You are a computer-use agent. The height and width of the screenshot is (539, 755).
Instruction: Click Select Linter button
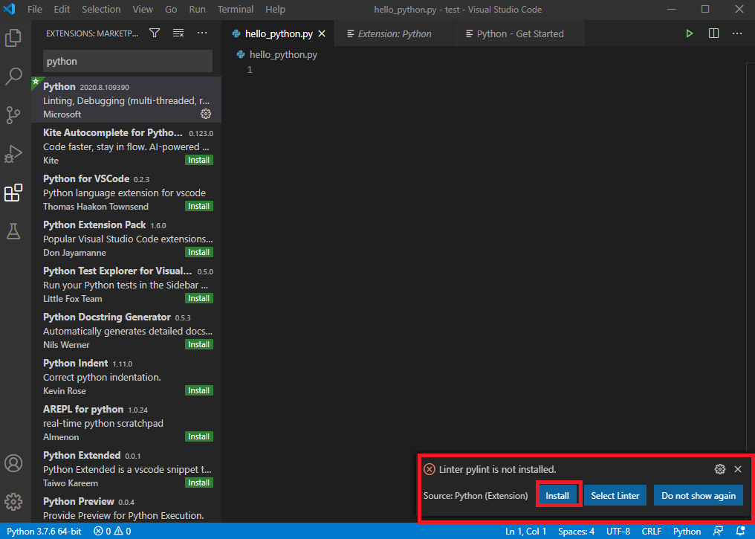[x=615, y=495]
